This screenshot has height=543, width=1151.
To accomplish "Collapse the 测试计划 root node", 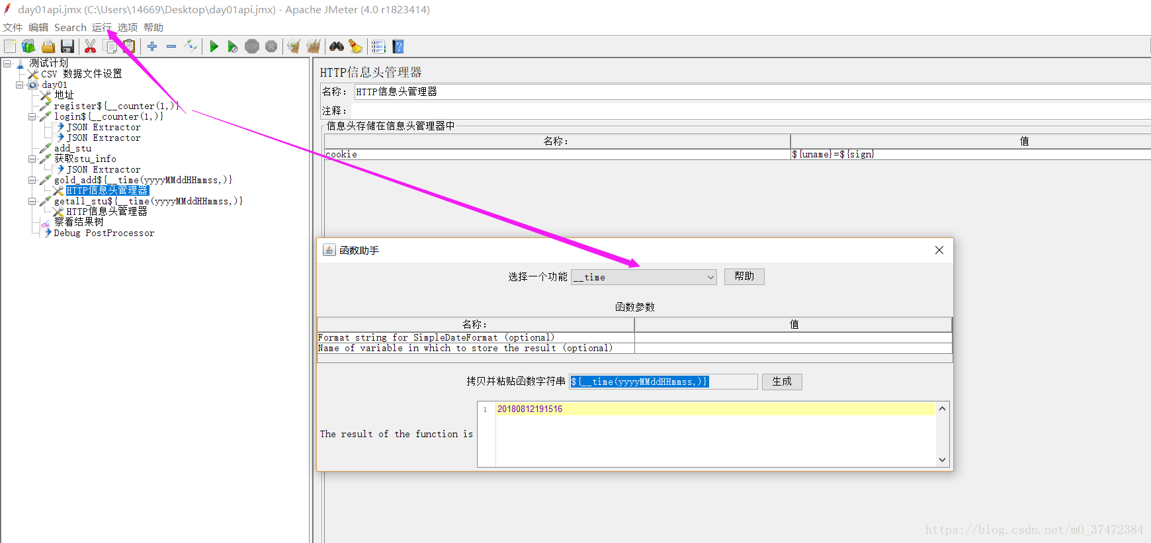I will pos(7,63).
